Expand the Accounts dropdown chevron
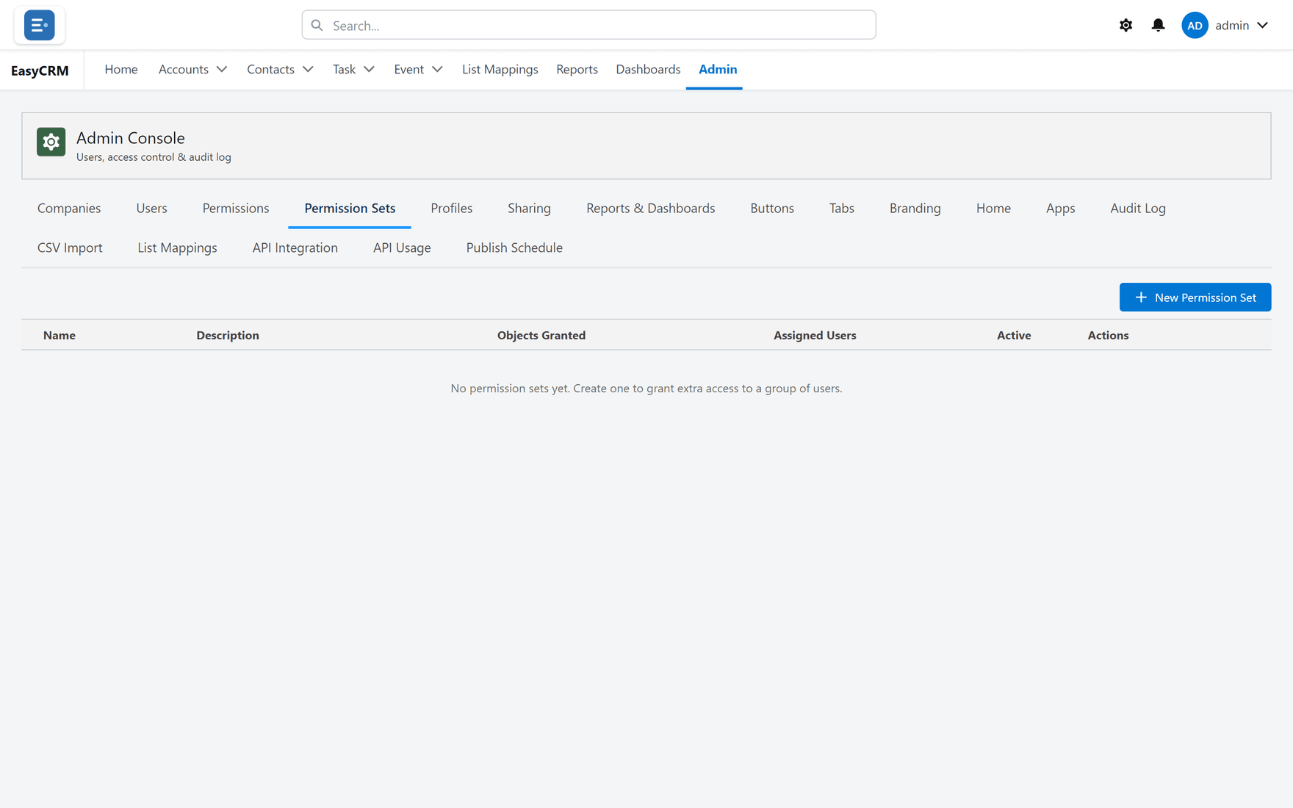 [x=221, y=69]
